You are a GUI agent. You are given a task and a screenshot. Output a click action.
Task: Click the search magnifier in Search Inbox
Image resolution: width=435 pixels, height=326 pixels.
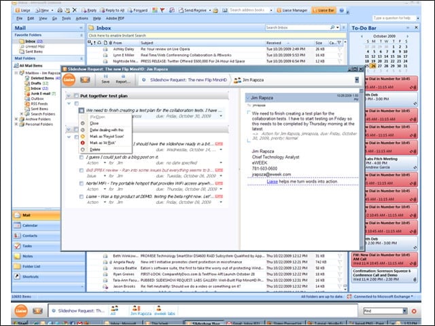[332, 27]
